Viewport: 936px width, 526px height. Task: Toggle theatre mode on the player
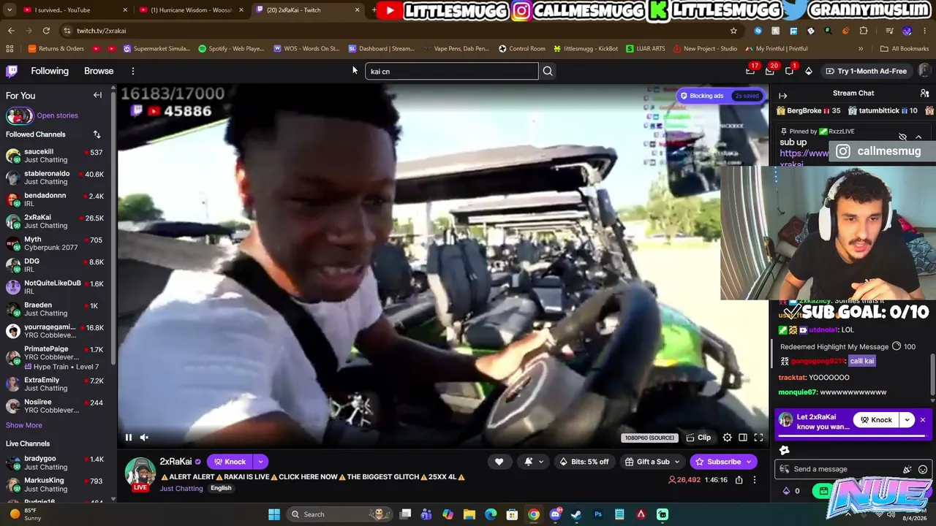pos(743,438)
